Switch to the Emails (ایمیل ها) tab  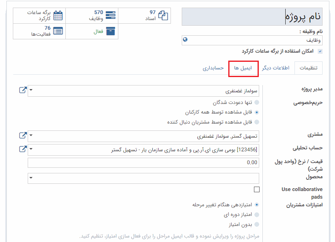(243, 68)
